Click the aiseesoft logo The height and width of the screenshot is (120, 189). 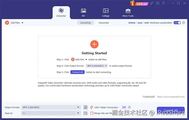point(148,97)
